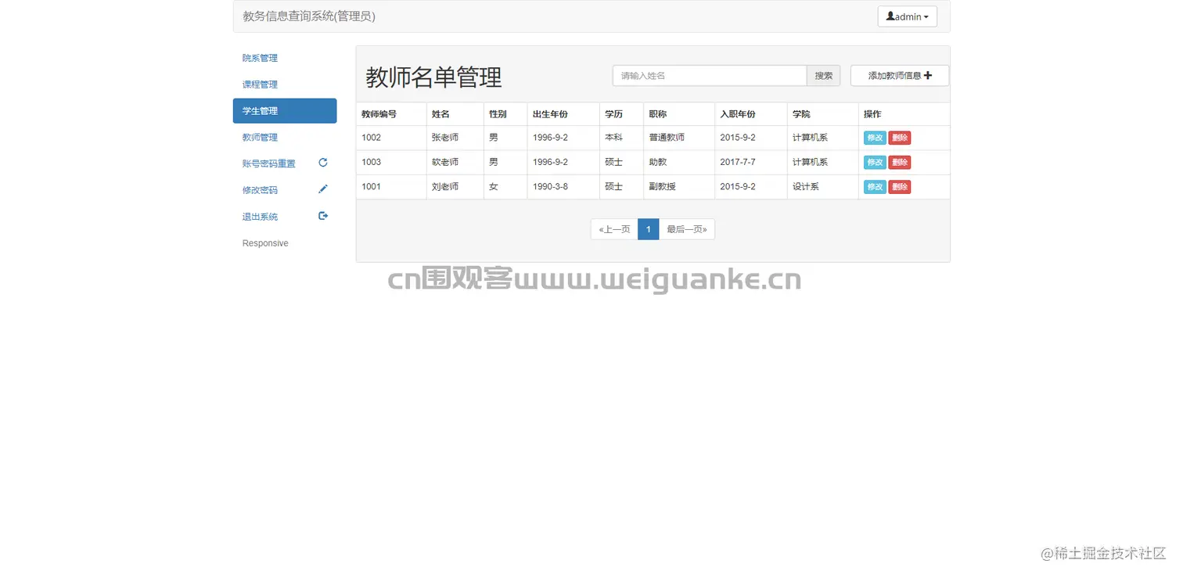Jump to the last page via 最后一页»
This screenshot has width=1183, height=578.
click(687, 229)
